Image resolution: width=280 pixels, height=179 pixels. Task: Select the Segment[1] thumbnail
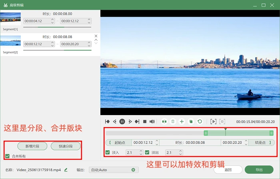point(10,17)
